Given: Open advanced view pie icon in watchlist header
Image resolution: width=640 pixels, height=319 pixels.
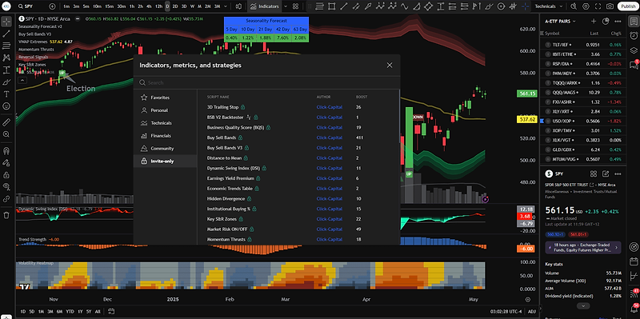Looking at the screenshot, I should pyautogui.click(x=606, y=22).
